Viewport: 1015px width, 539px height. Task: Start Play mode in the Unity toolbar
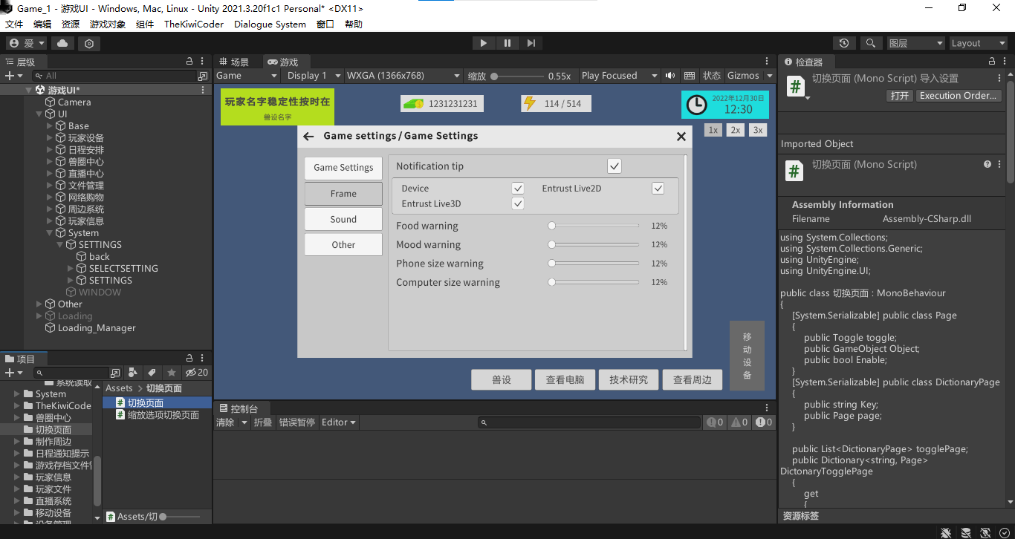(483, 43)
